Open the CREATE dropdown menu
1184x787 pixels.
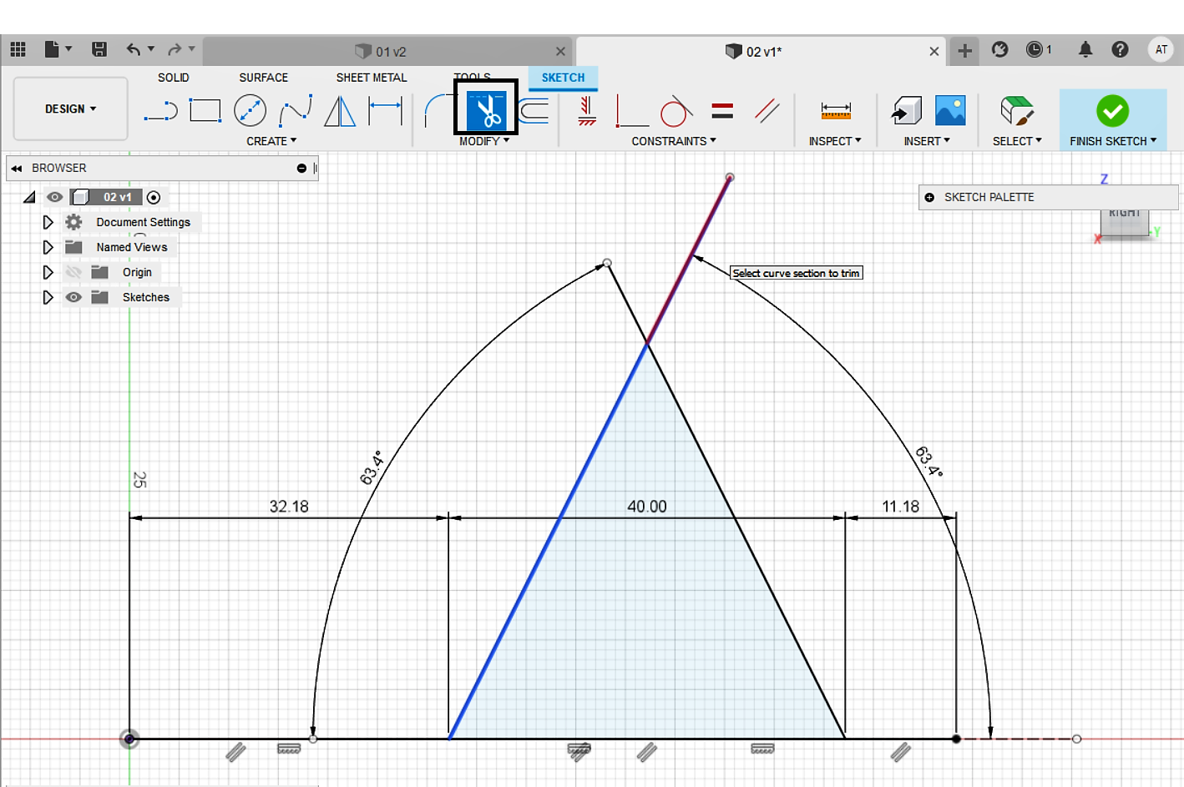tap(271, 141)
